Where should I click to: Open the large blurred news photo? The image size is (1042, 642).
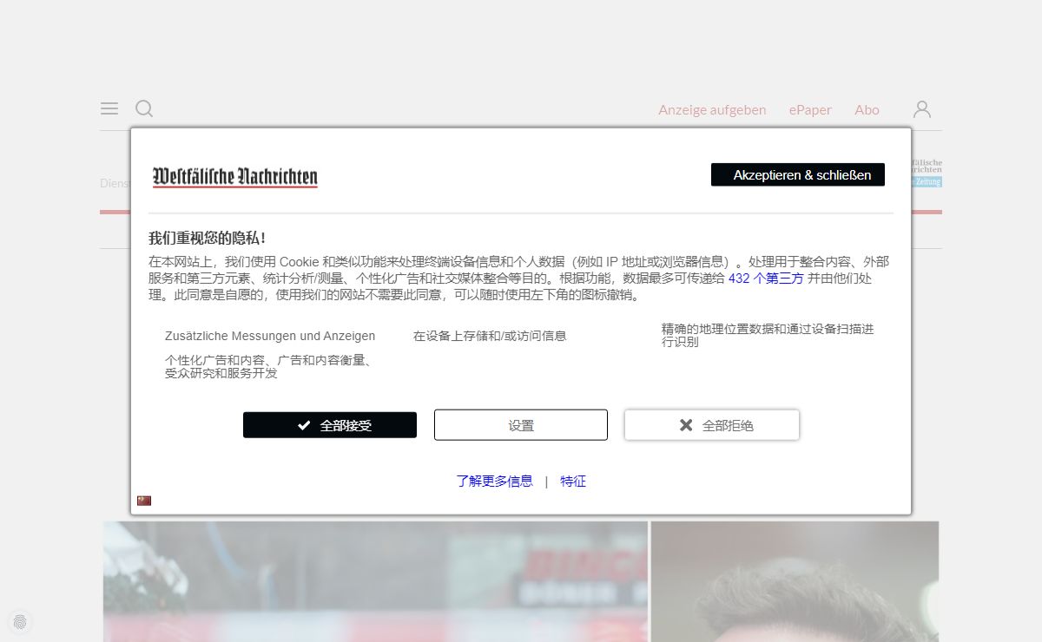click(x=375, y=581)
